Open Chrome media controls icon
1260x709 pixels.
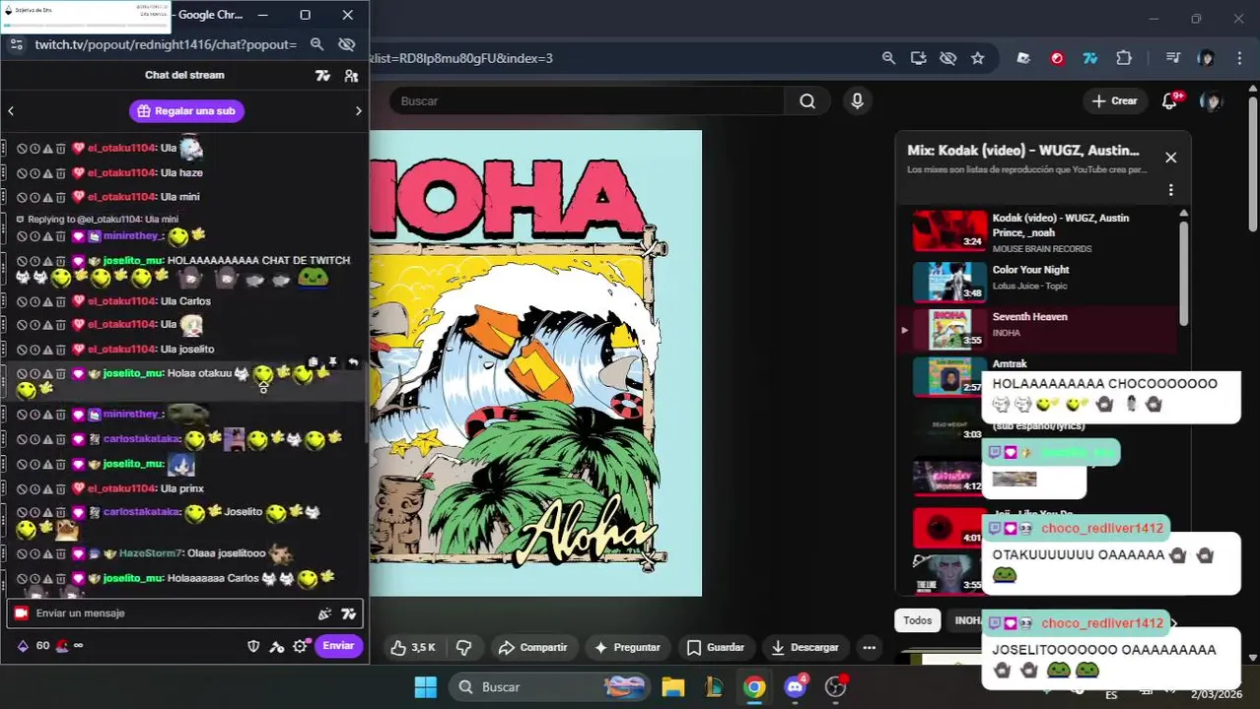[1172, 58]
